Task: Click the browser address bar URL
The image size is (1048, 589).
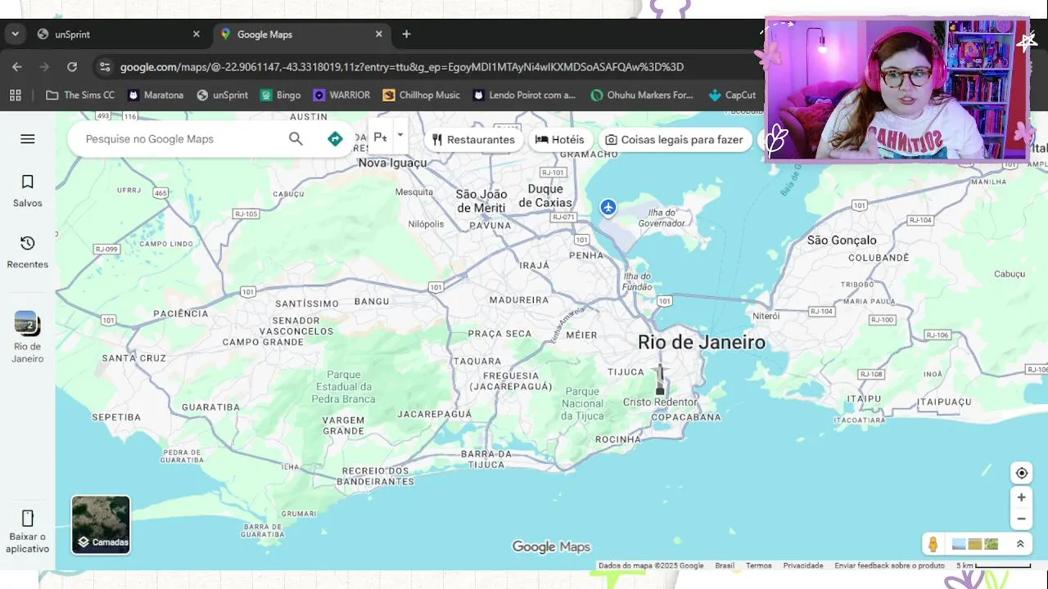Action: (x=401, y=67)
